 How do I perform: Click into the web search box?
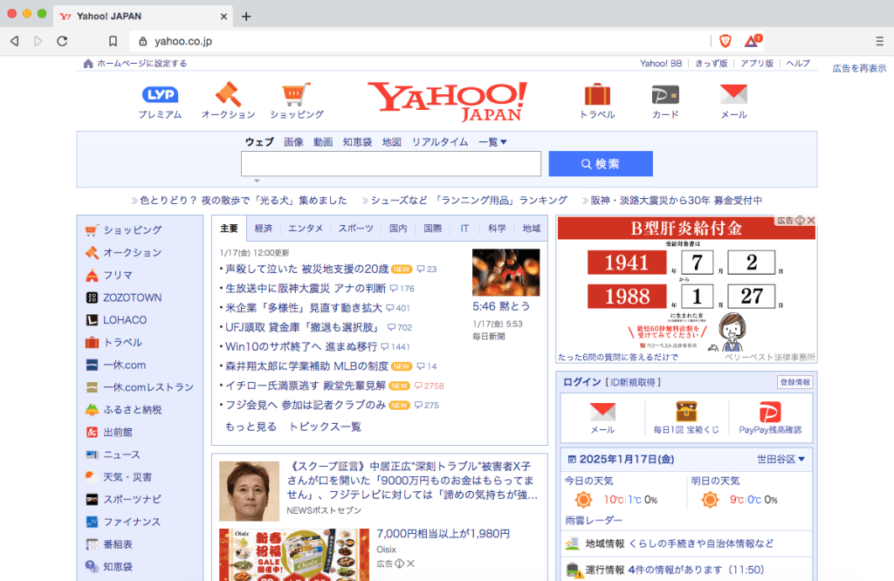pos(390,164)
